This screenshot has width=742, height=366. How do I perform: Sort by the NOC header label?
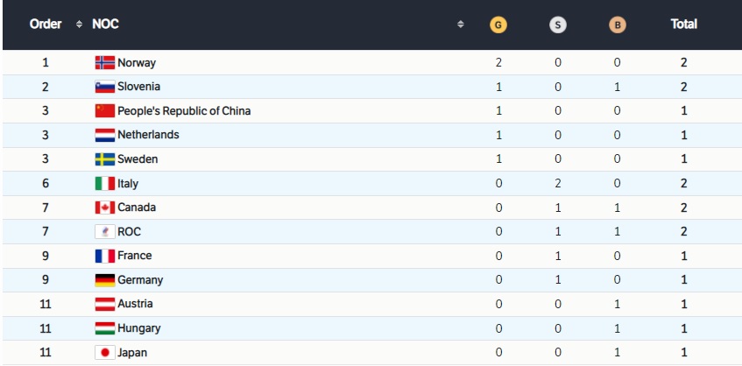105,25
